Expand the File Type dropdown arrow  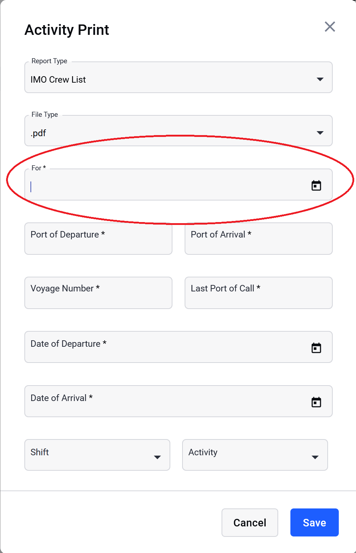point(320,133)
